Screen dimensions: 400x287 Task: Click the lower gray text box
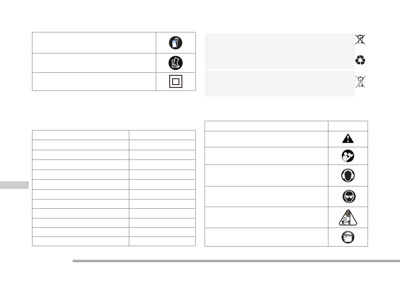pyautogui.click(x=280, y=84)
